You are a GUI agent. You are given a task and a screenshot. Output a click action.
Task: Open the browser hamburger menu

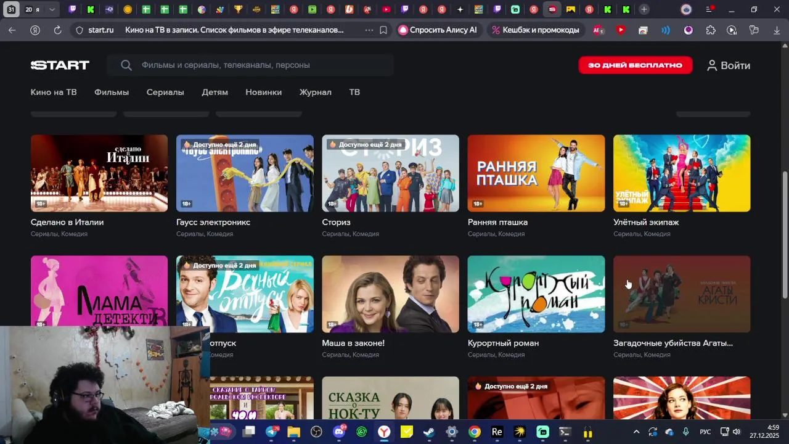[x=709, y=9]
